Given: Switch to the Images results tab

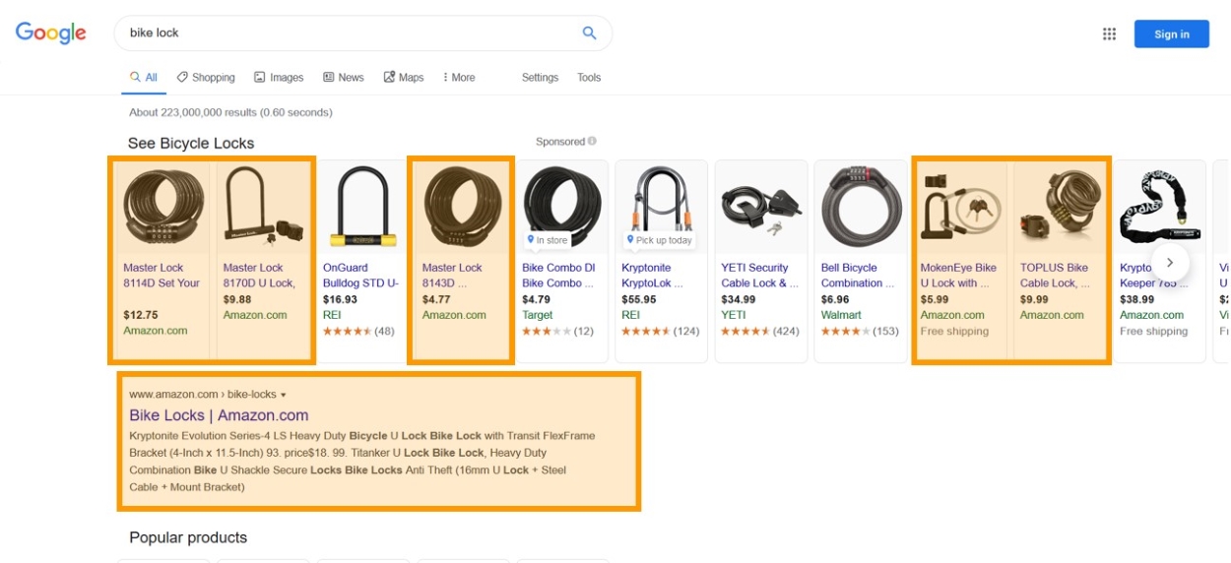Looking at the screenshot, I should pyautogui.click(x=279, y=78).
